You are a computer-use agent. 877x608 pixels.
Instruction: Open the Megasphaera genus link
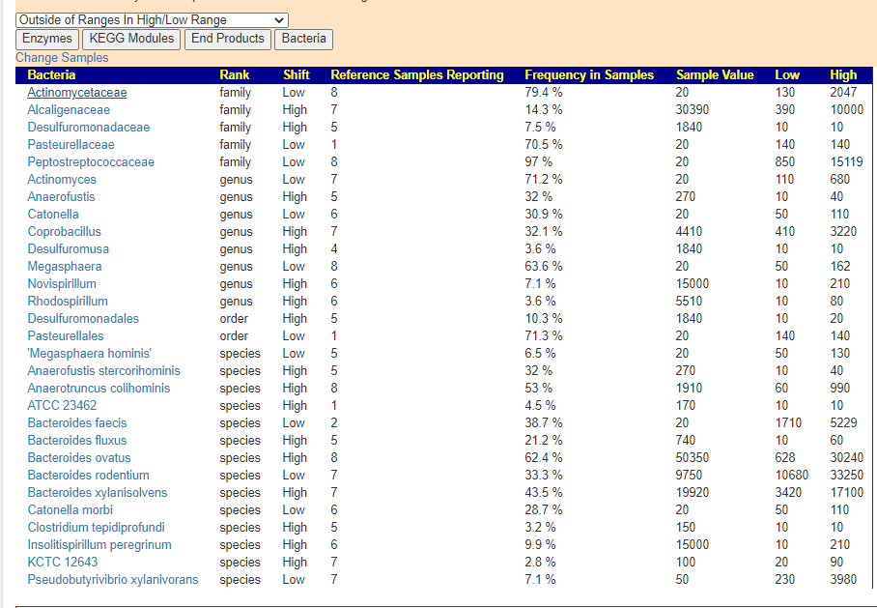[64, 267]
